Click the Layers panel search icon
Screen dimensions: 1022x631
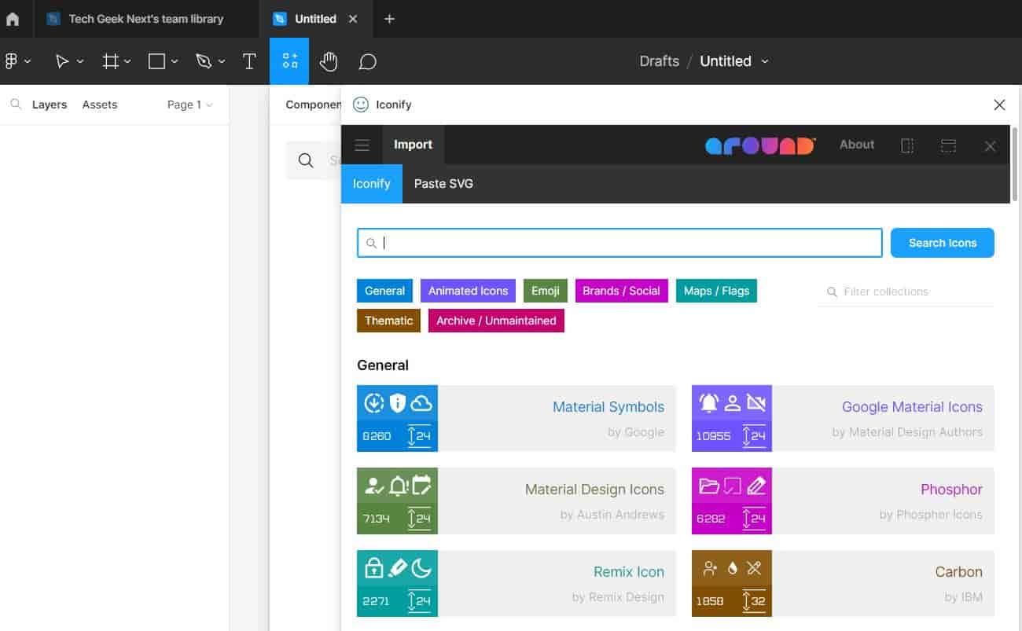click(x=15, y=105)
